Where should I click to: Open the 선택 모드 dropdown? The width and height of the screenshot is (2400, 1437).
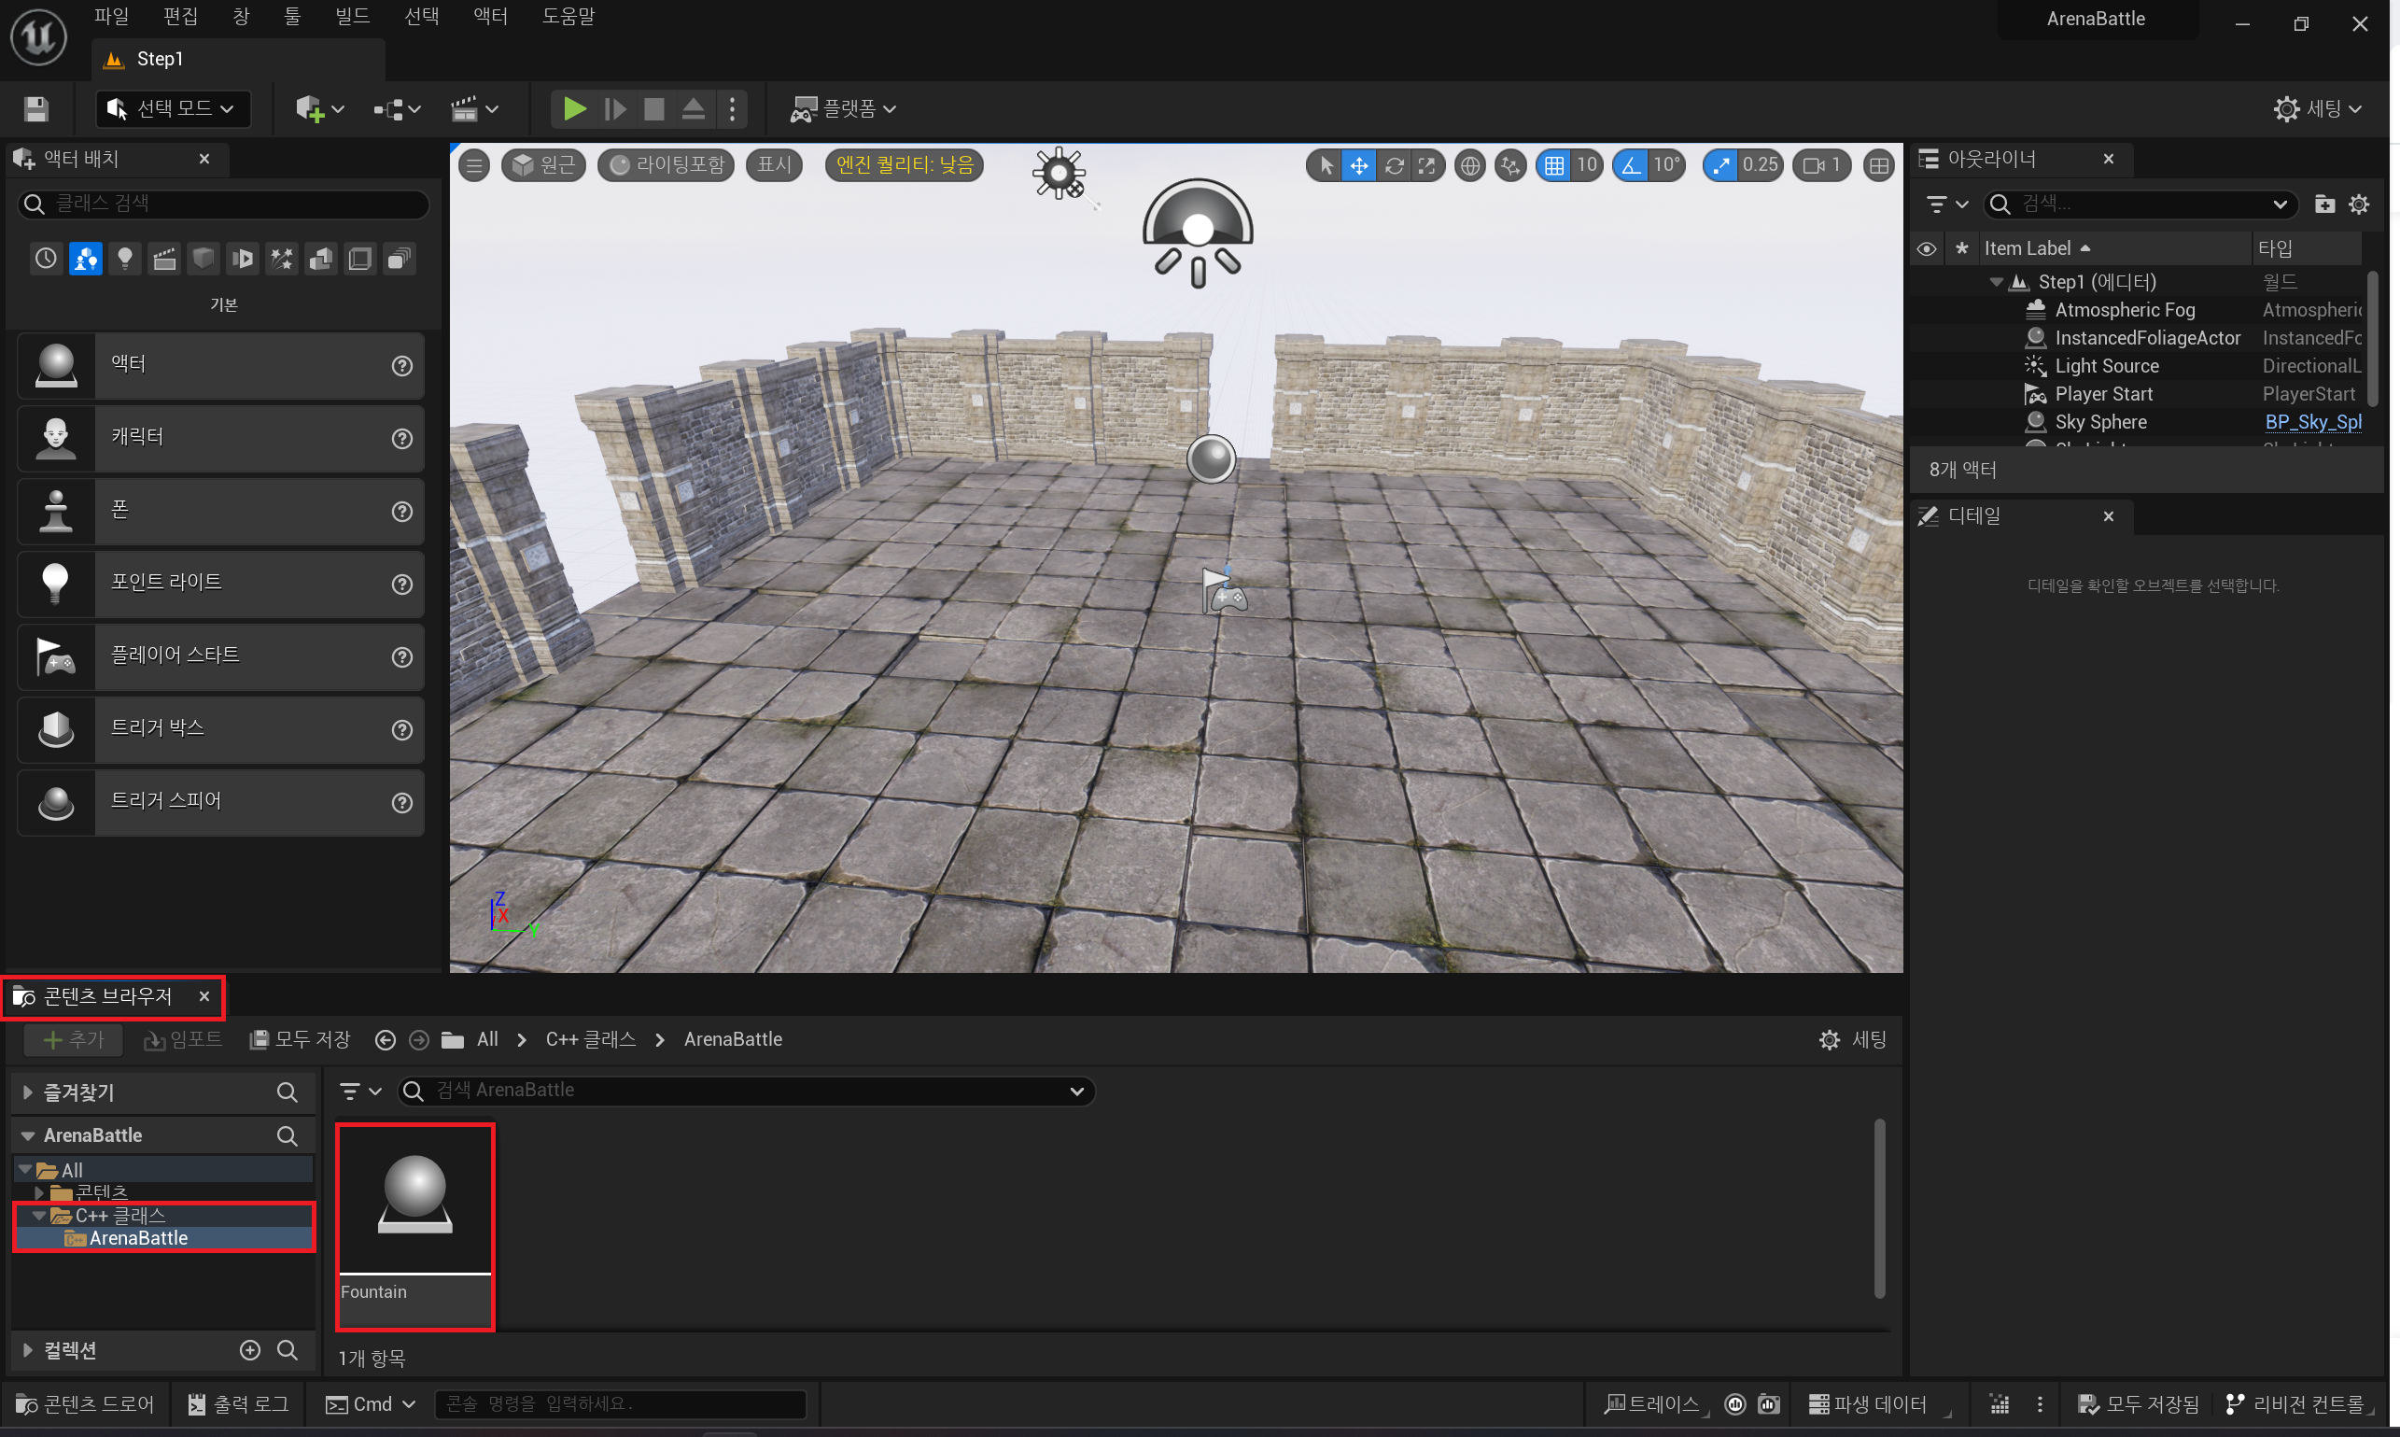[174, 108]
